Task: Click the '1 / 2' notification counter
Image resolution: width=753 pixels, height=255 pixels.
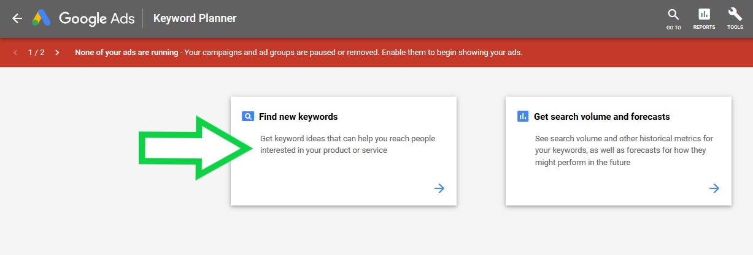Action: [36, 53]
